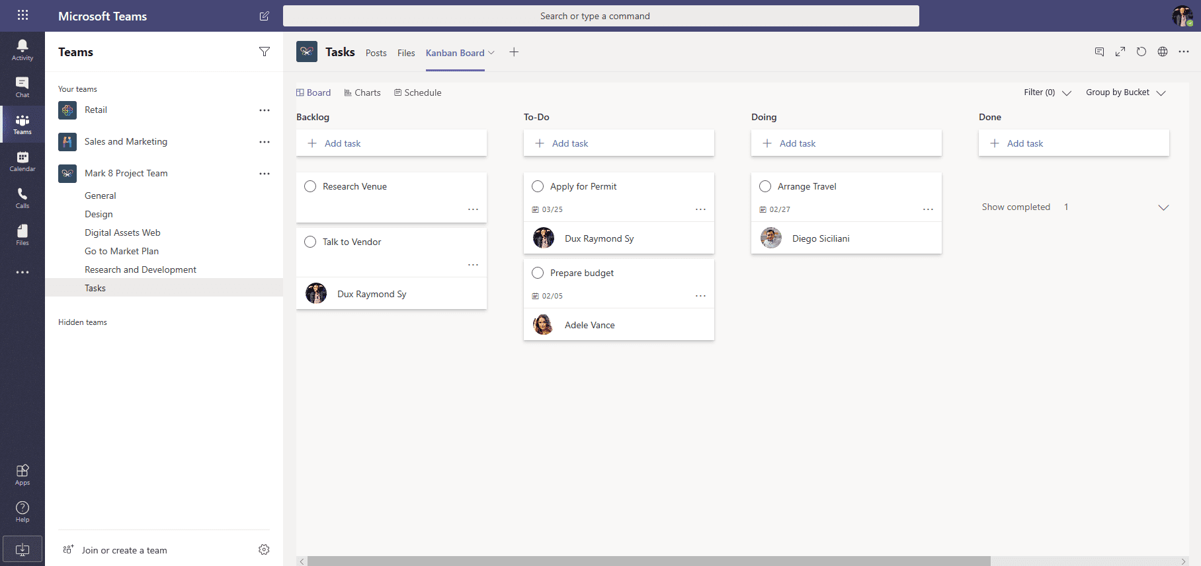The height and width of the screenshot is (566, 1201).
Task: Click the new chat compose icon
Action: coord(265,16)
